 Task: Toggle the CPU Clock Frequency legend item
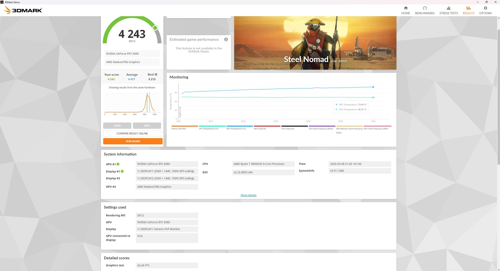pos(322,127)
